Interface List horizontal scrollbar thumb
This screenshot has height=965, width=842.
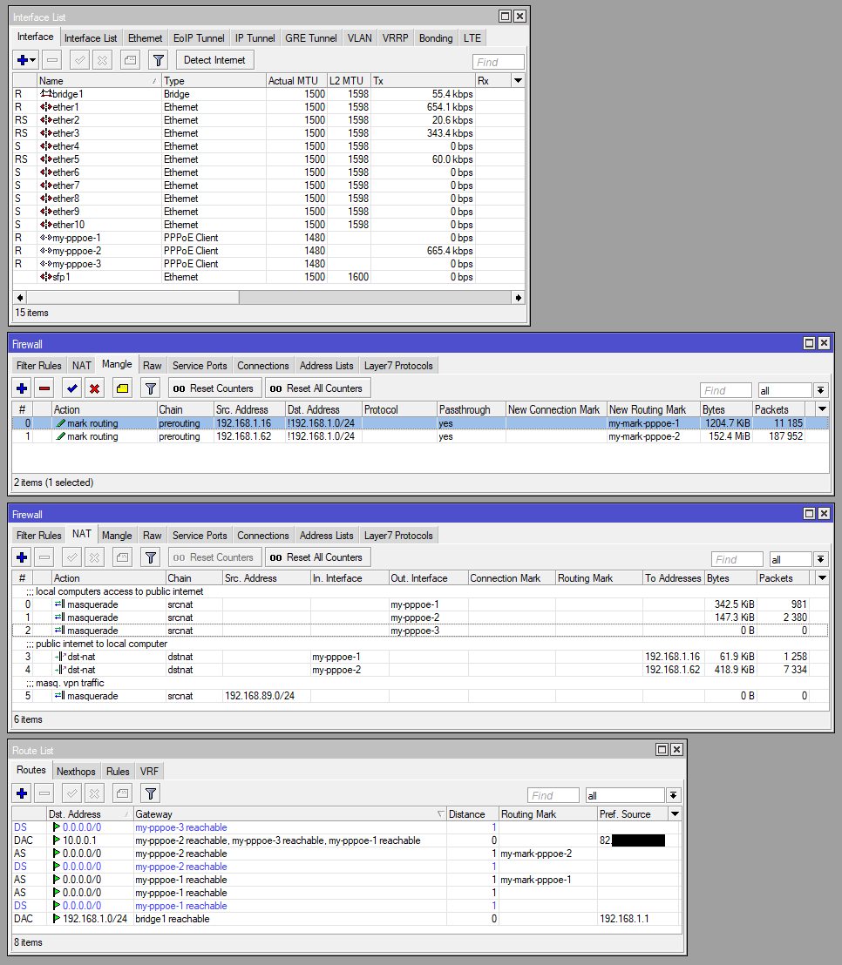tap(132, 298)
